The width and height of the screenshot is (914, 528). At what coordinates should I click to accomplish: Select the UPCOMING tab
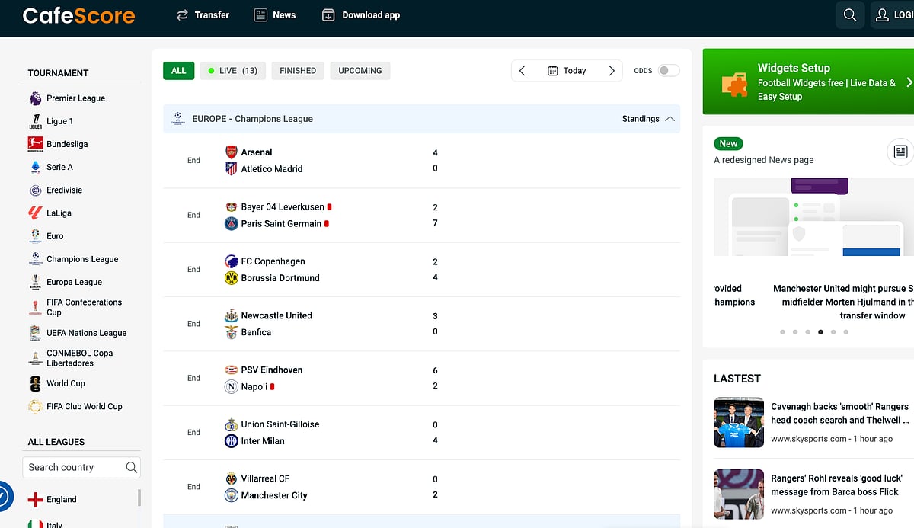point(360,71)
